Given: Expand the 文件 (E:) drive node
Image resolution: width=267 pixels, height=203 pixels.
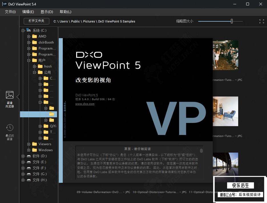Looking at the screenshot, I should [x=23, y=162].
